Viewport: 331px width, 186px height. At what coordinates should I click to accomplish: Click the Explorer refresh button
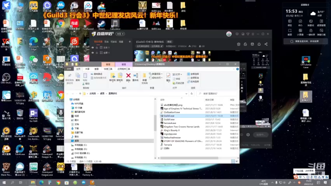[x=192, y=94]
